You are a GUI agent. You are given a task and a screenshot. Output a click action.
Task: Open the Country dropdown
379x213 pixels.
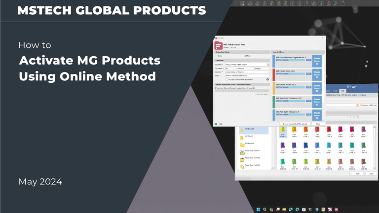pos(247,72)
